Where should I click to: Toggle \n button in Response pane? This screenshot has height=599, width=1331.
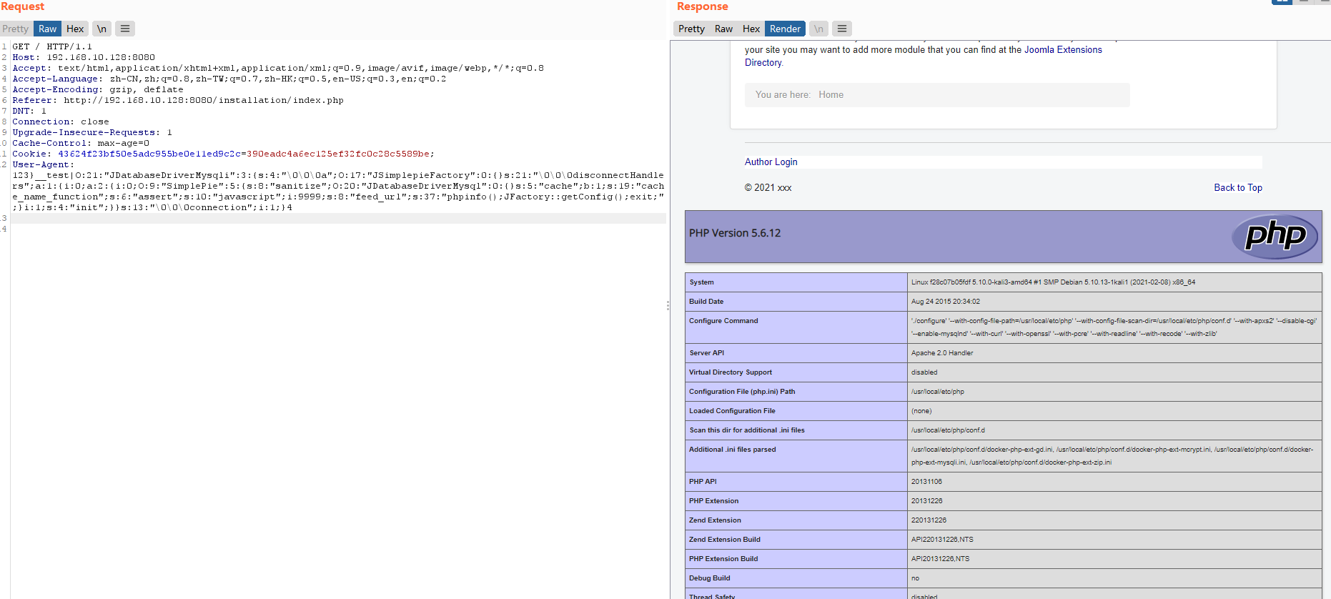[x=818, y=29]
